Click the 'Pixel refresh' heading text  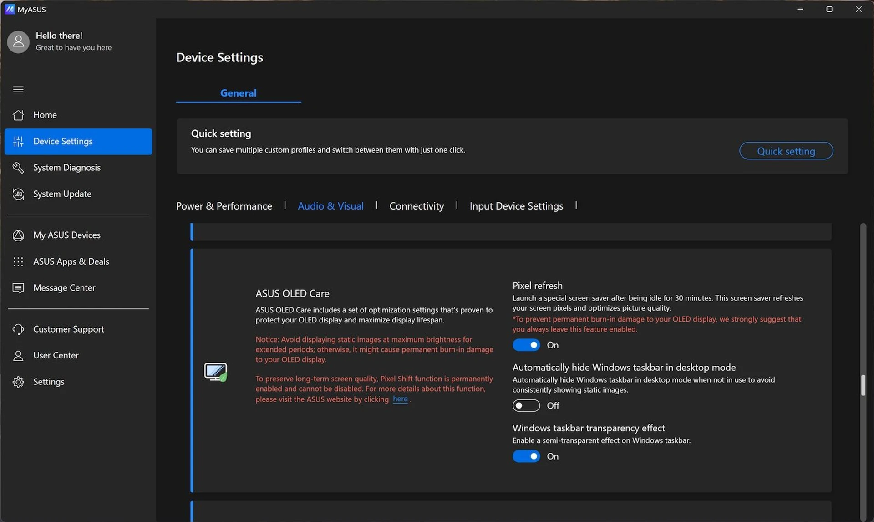pyautogui.click(x=537, y=286)
